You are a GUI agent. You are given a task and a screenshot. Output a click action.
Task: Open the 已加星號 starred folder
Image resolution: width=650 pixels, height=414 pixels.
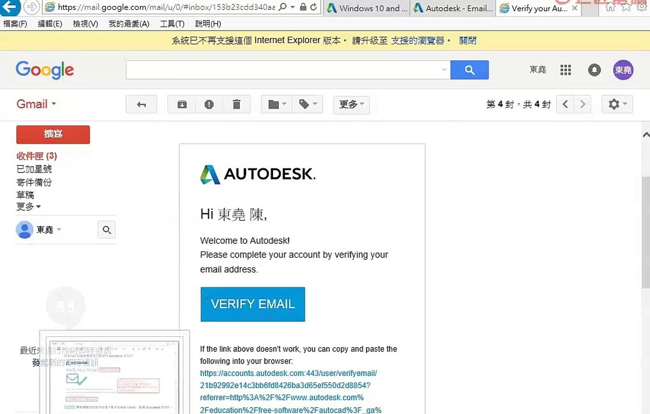[34, 168]
